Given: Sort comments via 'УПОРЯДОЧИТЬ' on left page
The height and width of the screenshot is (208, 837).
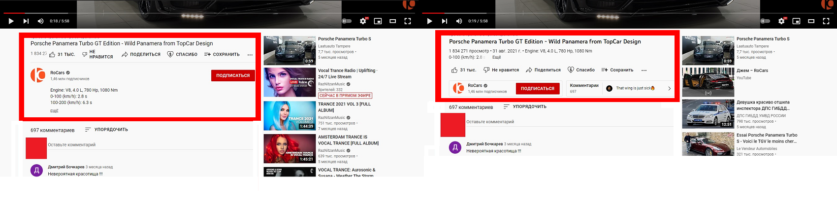Looking at the screenshot, I should pyautogui.click(x=106, y=130).
